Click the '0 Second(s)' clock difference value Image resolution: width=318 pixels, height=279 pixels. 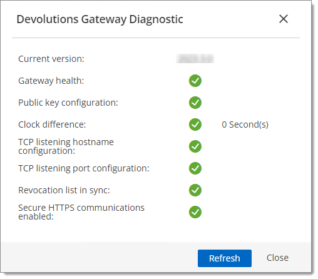tap(245, 124)
